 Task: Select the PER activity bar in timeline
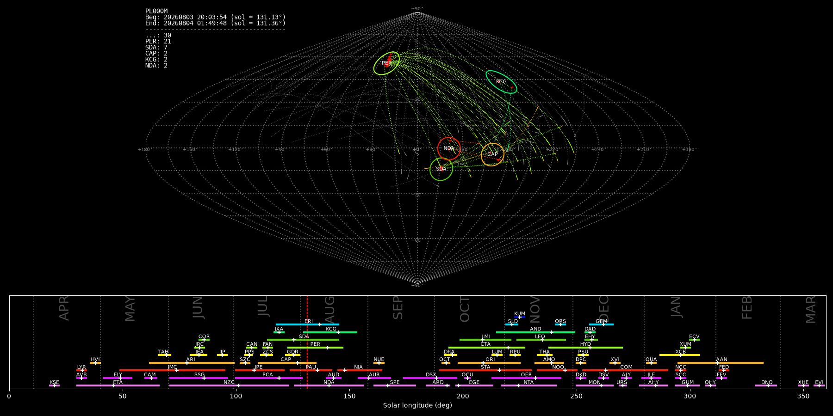315,348
